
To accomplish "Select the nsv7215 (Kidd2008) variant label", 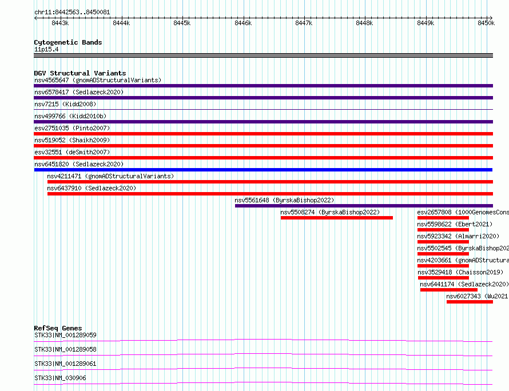I will click(65, 104).
